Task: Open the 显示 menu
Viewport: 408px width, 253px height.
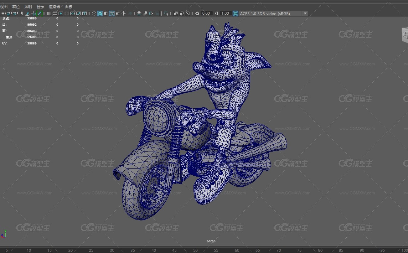Action: (x=40, y=7)
